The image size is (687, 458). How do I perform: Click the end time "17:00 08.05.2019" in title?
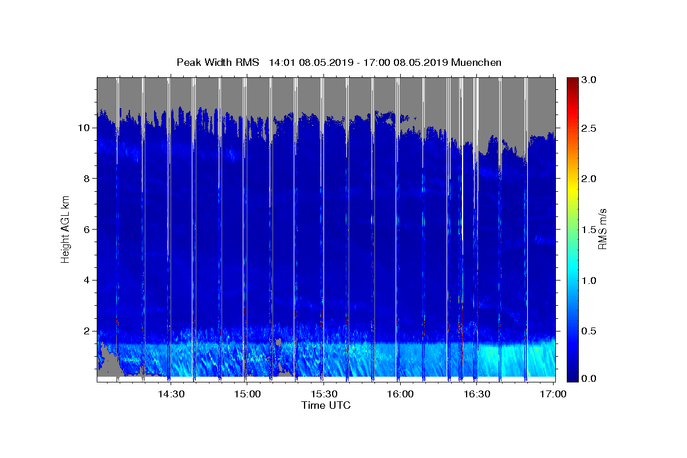405,62
